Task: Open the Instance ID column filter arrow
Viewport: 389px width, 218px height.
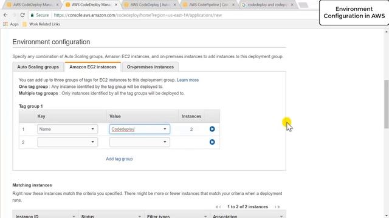Action: [x=74, y=216]
